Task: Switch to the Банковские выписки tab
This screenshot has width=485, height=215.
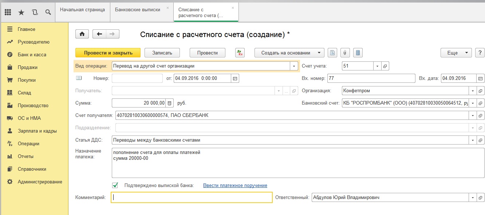Action: 138,10
